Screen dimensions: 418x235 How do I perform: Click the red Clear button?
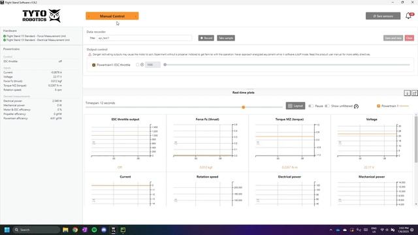point(410,38)
